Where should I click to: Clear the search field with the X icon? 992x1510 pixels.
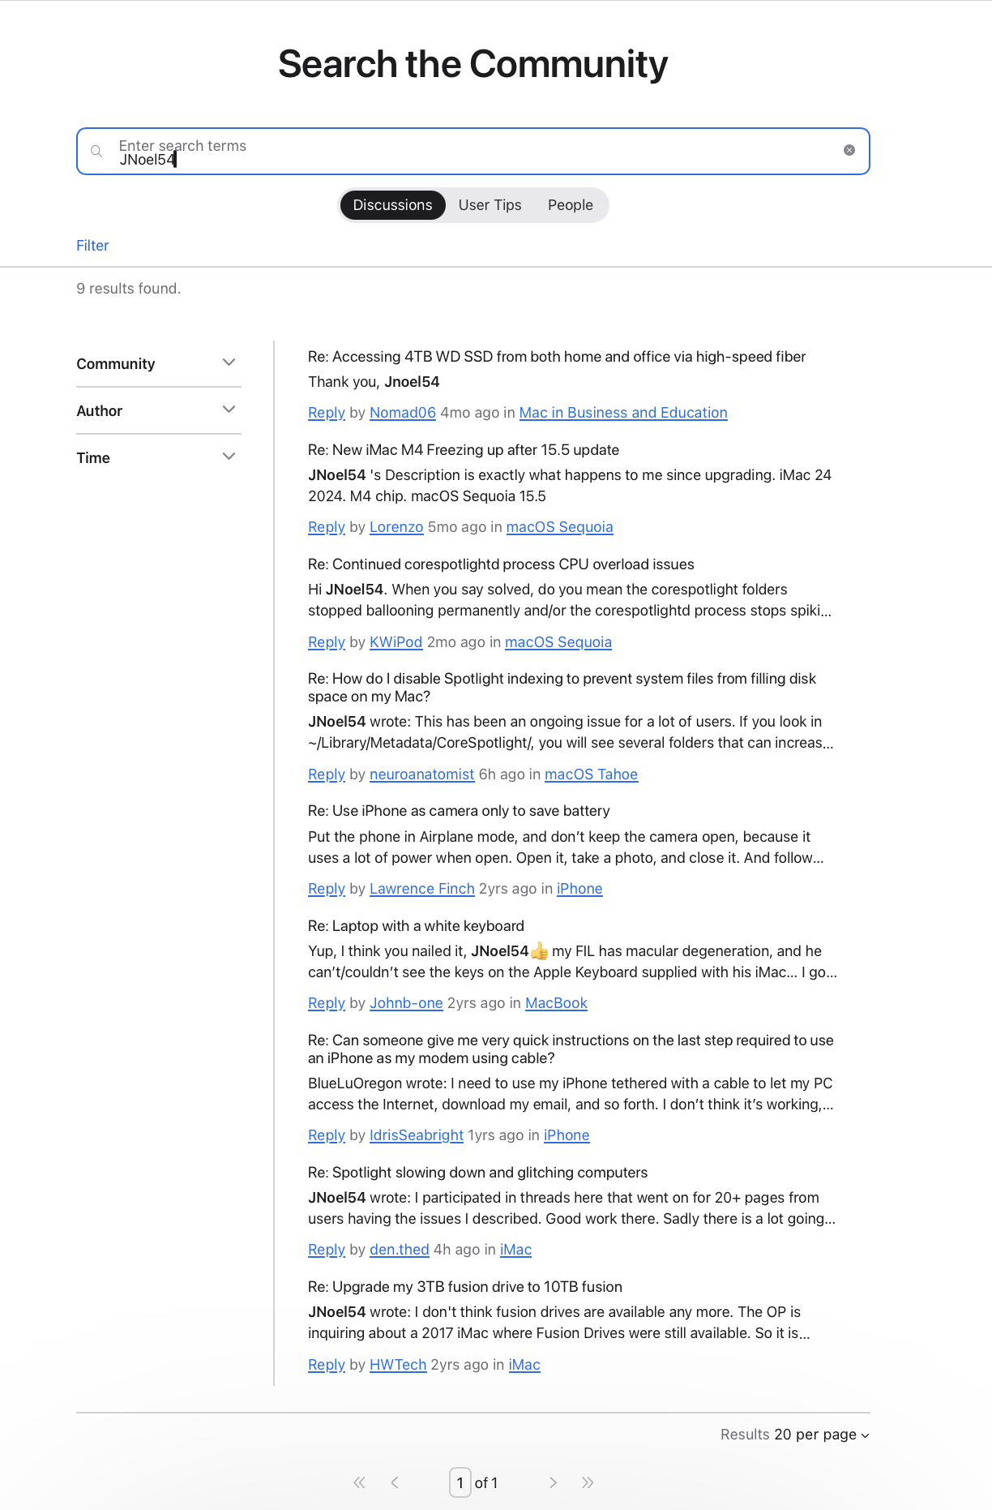pos(849,150)
